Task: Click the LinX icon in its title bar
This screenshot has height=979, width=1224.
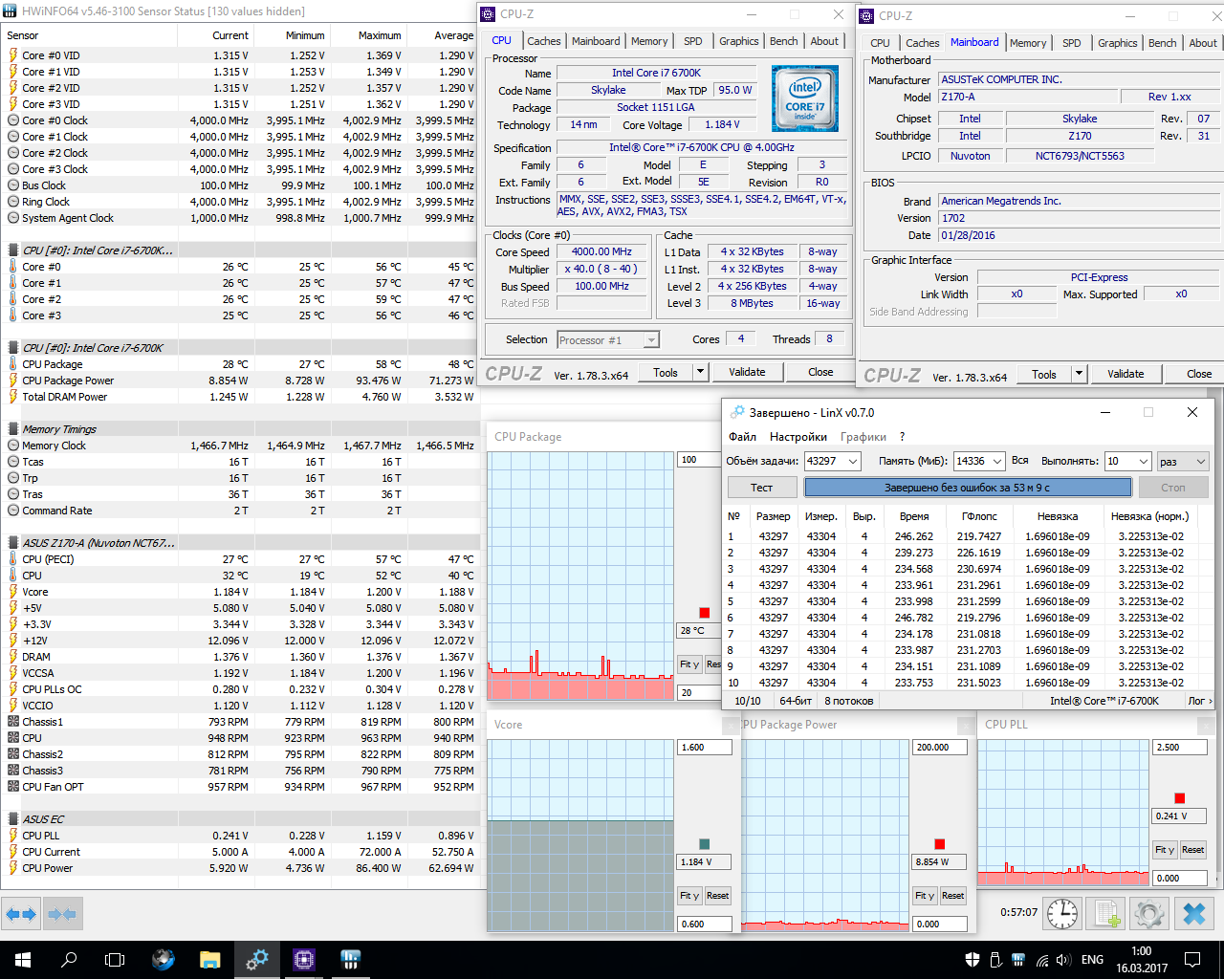Action: (736, 412)
